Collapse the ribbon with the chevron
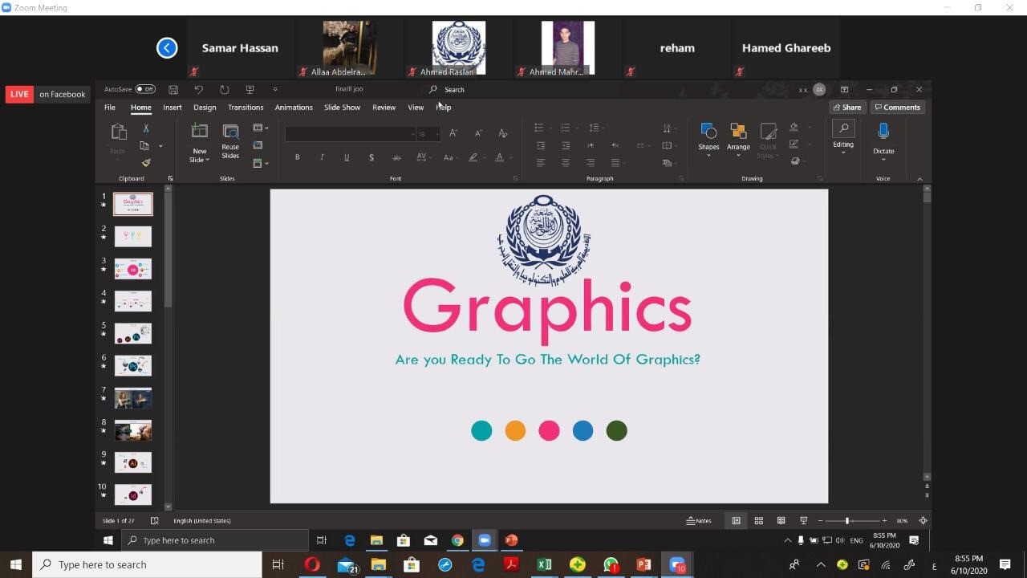 (x=919, y=178)
